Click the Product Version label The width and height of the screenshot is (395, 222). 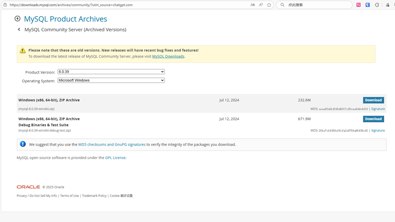pos(40,72)
